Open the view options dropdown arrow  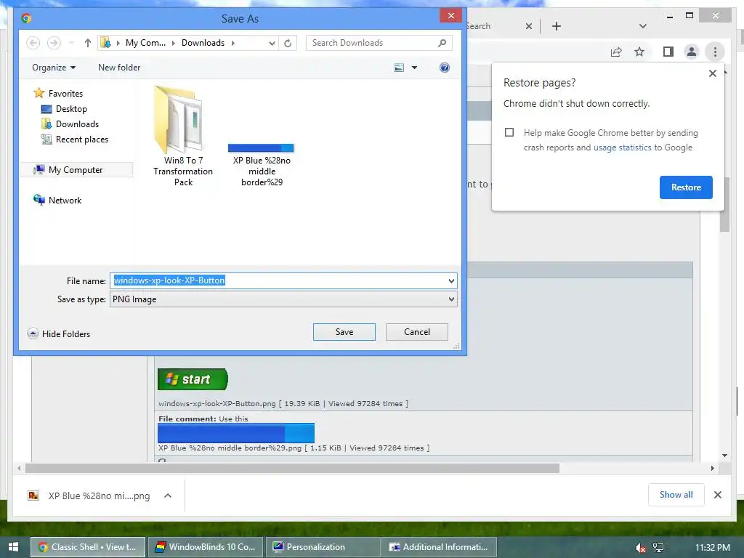[414, 68]
